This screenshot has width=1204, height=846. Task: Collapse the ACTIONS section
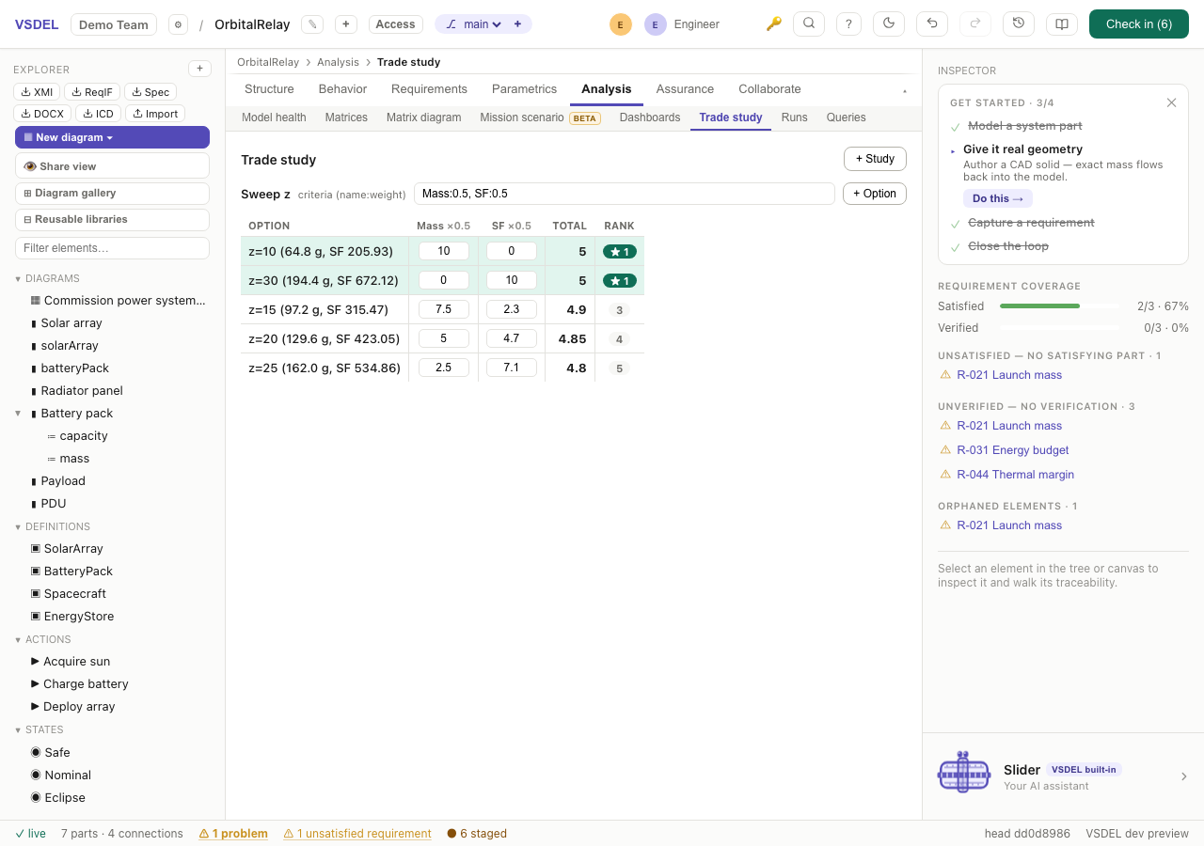(18, 639)
